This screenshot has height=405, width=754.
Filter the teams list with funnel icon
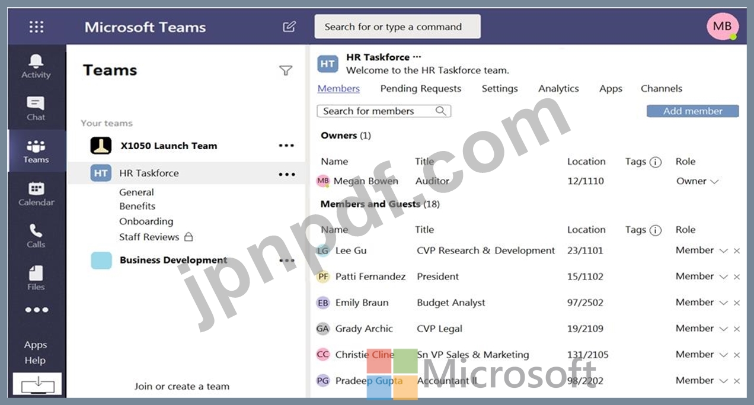pyautogui.click(x=286, y=71)
